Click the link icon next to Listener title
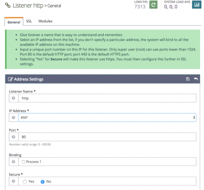The image size is (204, 190). 7,6
